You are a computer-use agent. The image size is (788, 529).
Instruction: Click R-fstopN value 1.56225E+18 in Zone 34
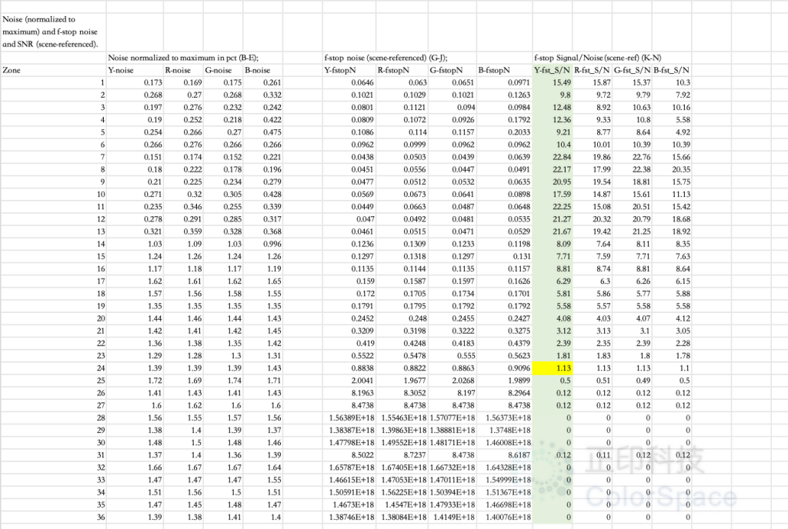click(402, 492)
